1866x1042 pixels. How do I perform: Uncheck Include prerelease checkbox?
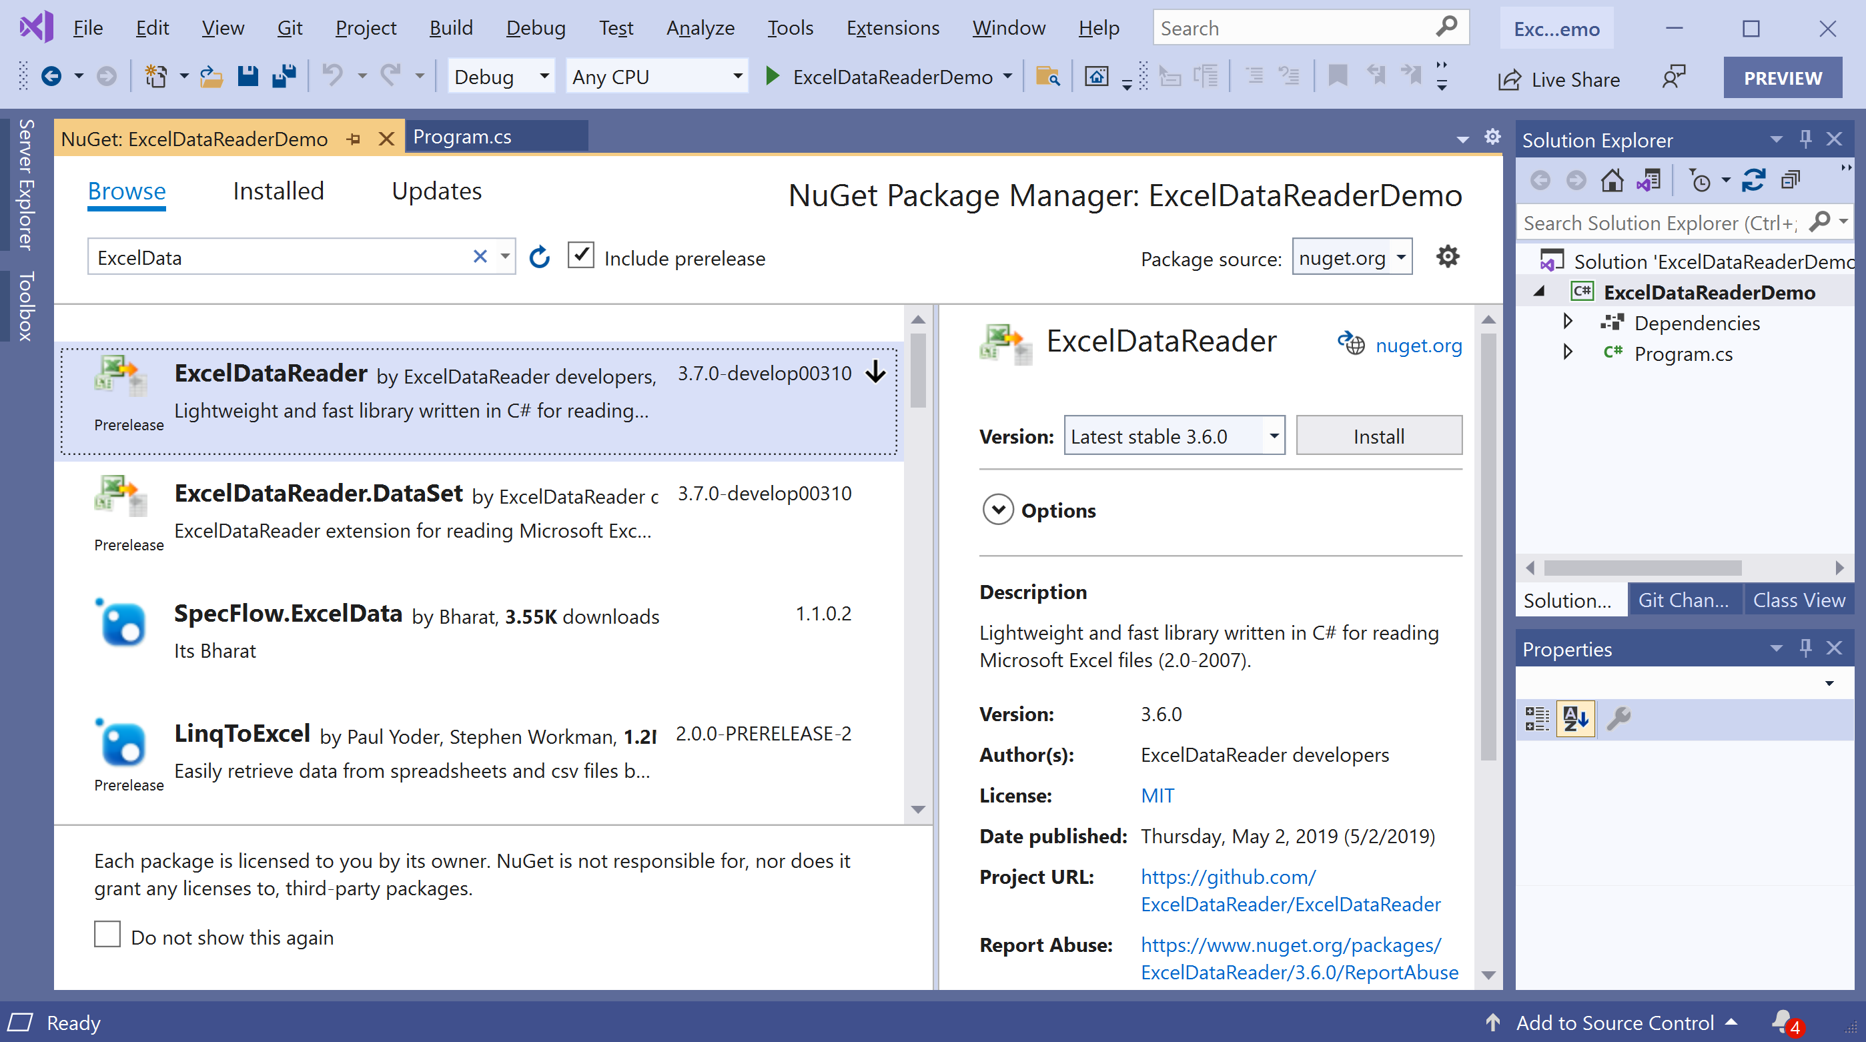[581, 255]
